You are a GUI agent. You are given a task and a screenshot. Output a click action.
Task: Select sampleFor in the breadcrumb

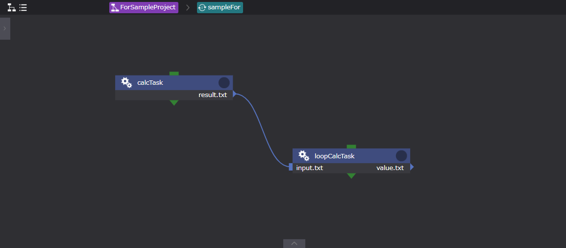[x=220, y=7]
